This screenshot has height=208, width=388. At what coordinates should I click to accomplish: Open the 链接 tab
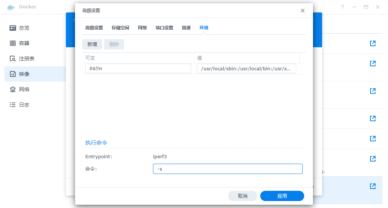[x=186, y=28]
